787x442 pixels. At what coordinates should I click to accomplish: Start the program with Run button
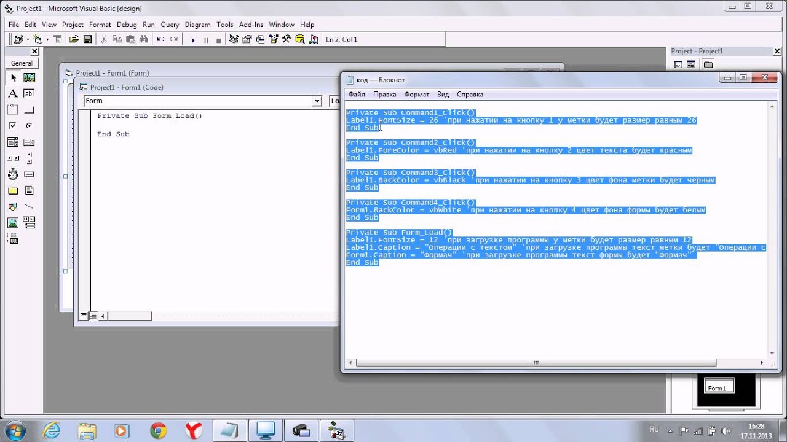point(192,39)
